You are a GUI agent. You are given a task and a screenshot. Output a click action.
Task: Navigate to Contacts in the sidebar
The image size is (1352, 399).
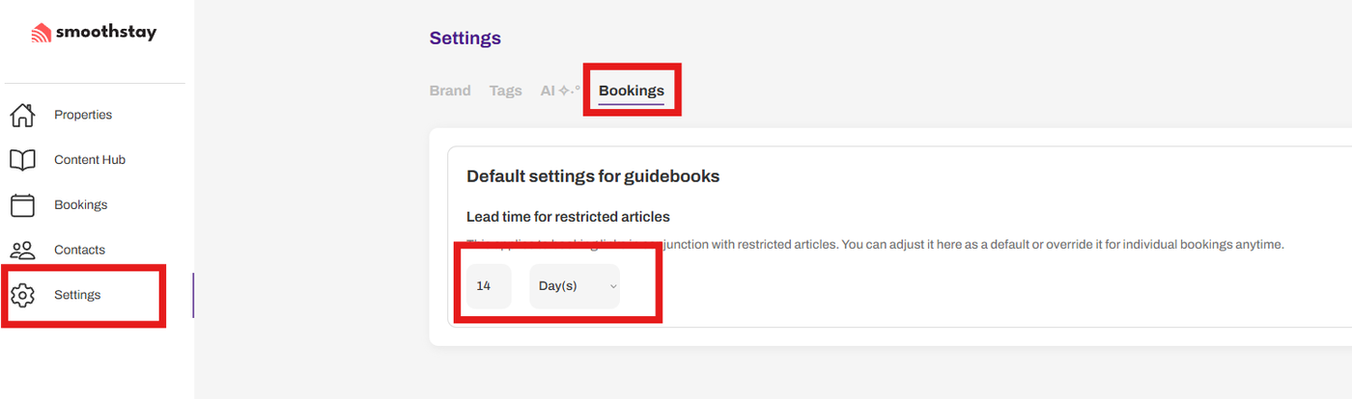pos(79,250)
